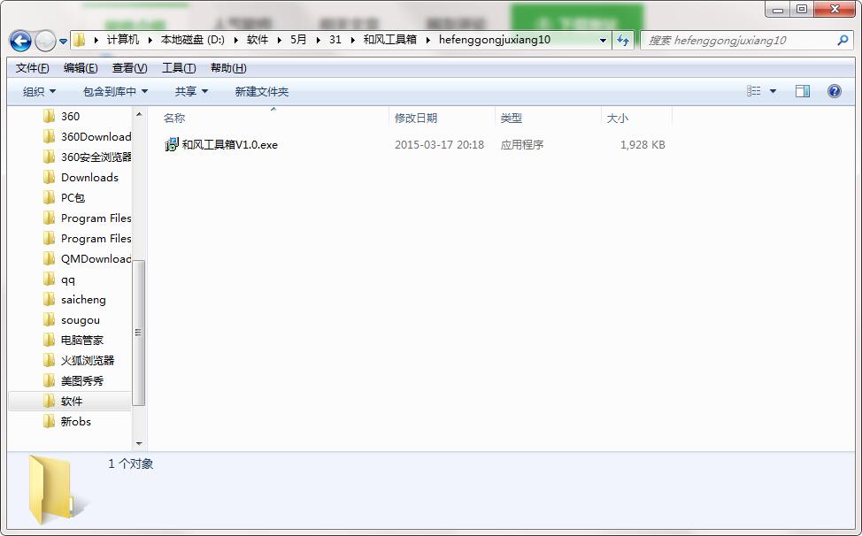Open the 工具(T) menu
The height and width of the screenshot is (536, 862).
tap(179, 68)
